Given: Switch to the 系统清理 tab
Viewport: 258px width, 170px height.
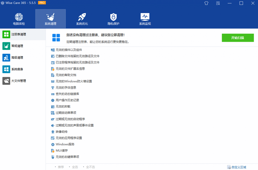Looking at the screenshot, I should [x=50, y=19].
